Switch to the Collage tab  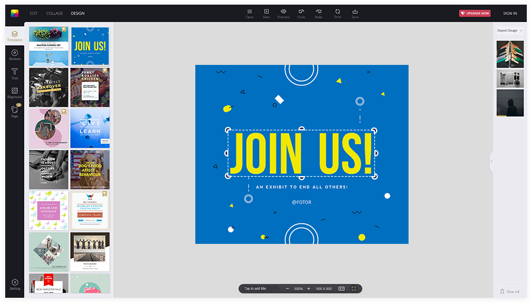pyautogui.click(x=54, y=13)
